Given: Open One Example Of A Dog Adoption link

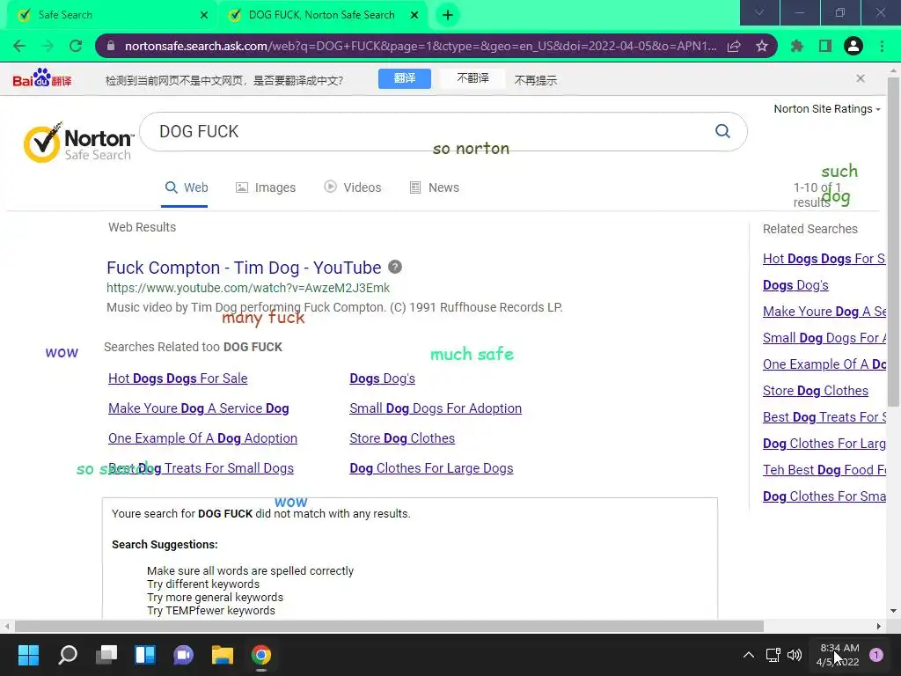Looking at the screenshot, I should click(202, 438).
